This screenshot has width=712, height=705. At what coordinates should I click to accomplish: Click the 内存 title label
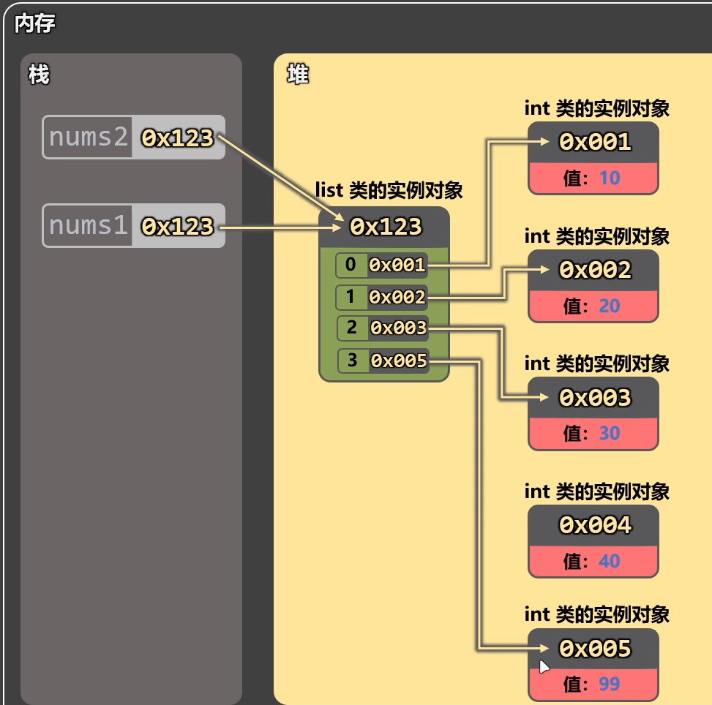point(35,23)
